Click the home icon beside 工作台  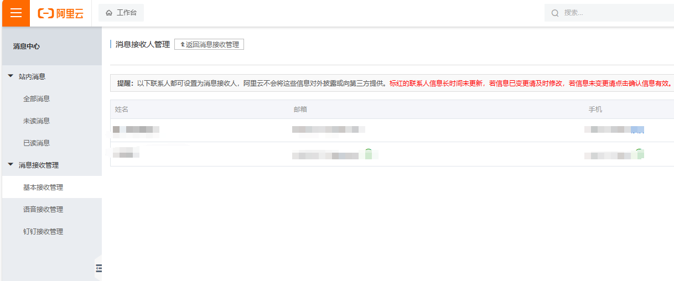[x=109, y=13]
